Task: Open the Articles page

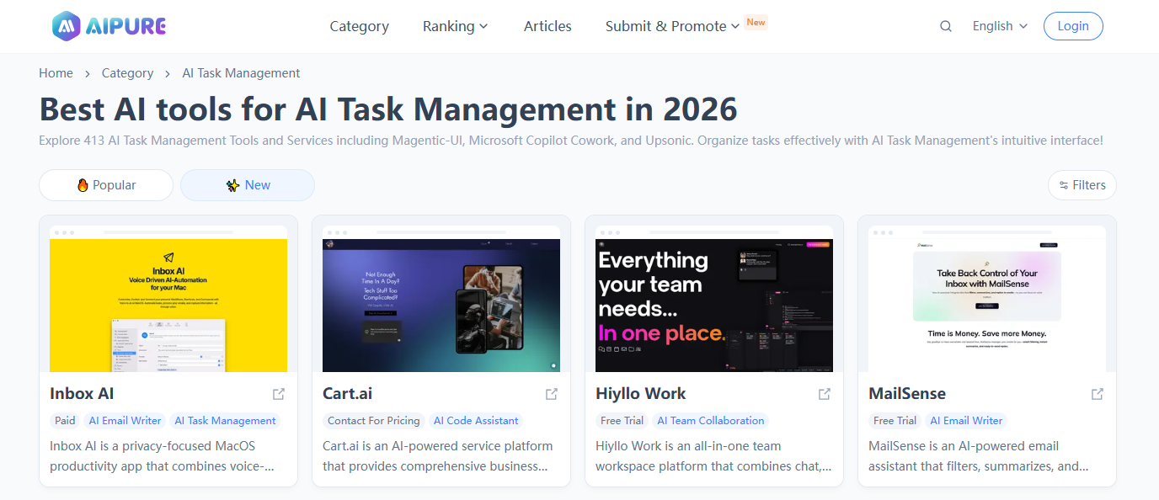Action: (x=547, y=26)
